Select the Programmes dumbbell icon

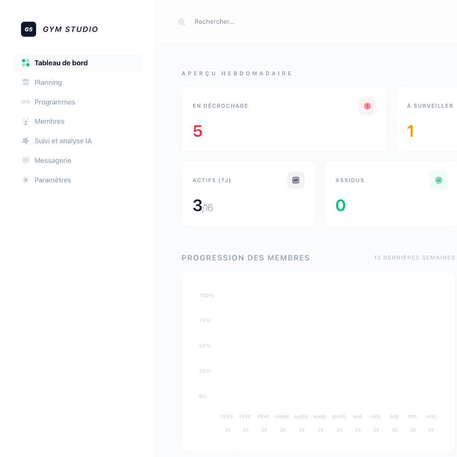[26, 102]
